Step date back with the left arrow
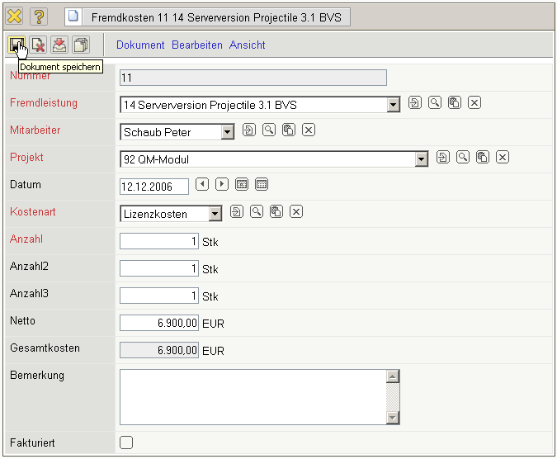 tap(202, 184)
